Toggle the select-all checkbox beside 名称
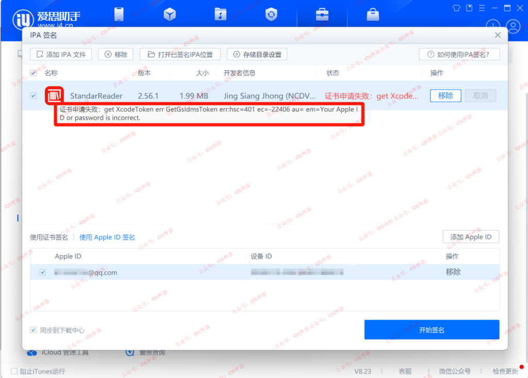This screenshot has width=528, height=378. coord(34,73)
